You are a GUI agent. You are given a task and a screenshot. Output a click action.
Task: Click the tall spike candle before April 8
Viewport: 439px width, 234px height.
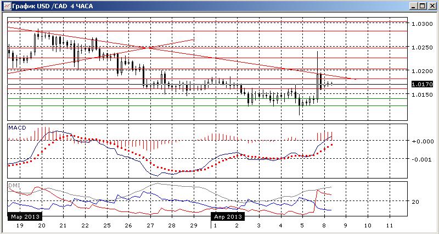[x=318, y=76]
